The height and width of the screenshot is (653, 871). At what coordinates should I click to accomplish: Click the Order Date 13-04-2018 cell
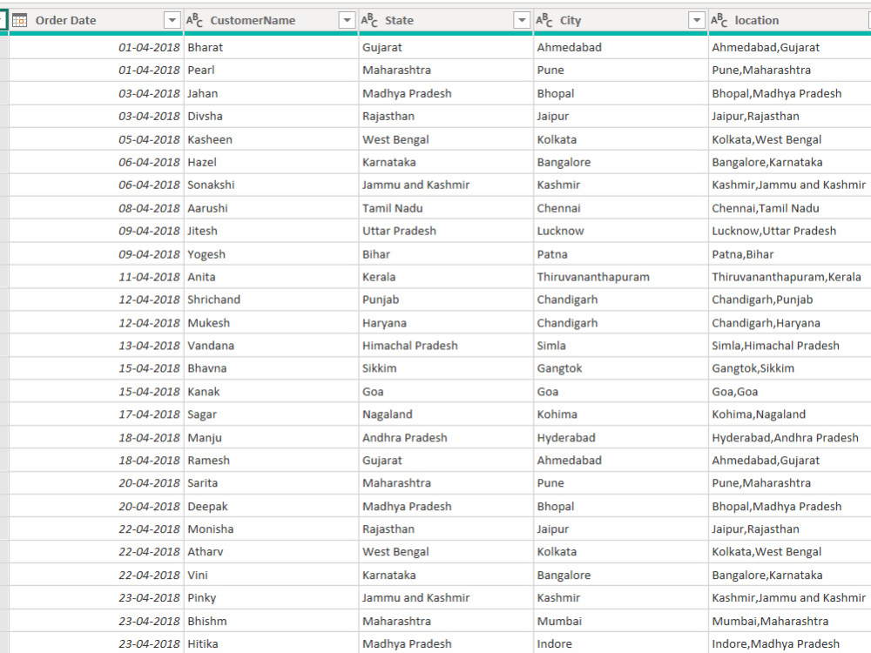pyautogui.click(x=96, y=346)
